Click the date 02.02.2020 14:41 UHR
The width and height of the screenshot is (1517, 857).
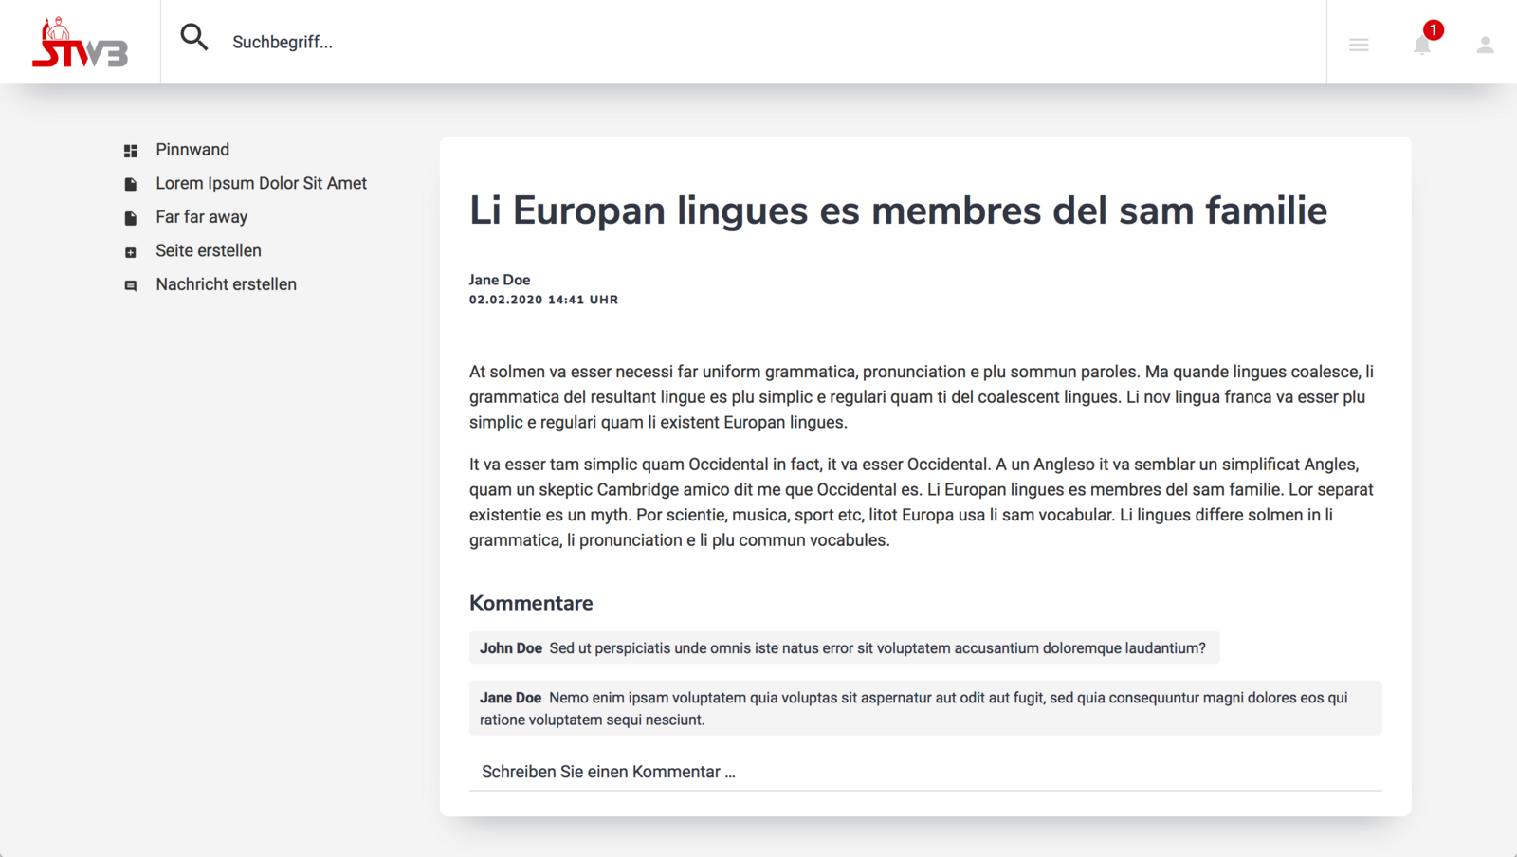(x=543, y=300)
